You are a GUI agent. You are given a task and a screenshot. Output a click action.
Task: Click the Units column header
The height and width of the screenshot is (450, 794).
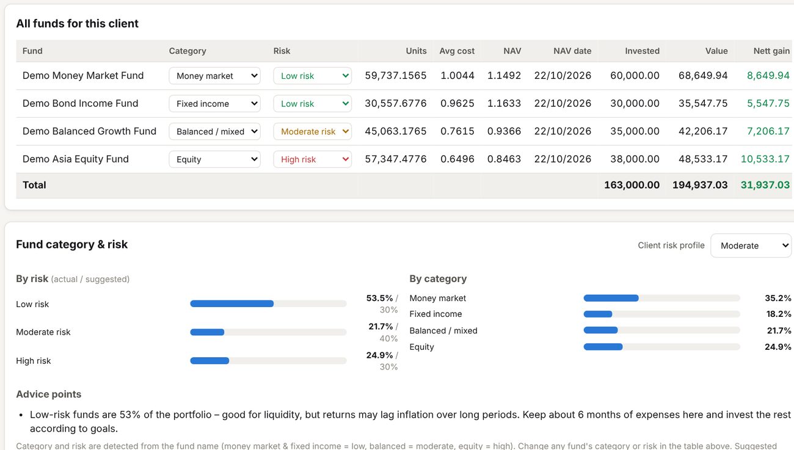point(416,51)
